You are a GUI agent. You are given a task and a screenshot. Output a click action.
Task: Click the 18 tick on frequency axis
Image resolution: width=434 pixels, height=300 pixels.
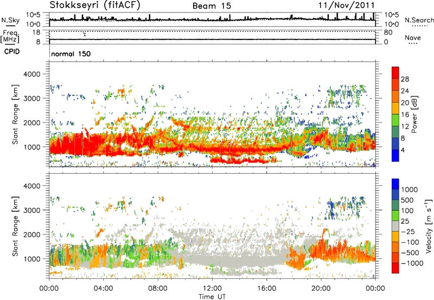36,32
